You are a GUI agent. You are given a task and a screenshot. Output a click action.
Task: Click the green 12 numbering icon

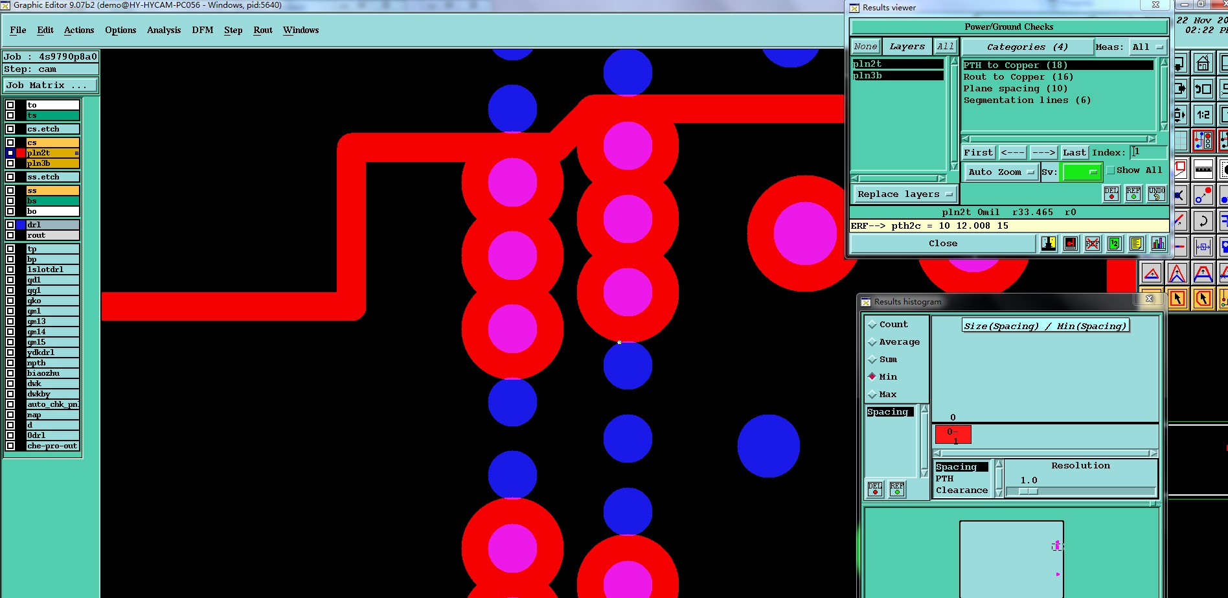click(1115, 244)
